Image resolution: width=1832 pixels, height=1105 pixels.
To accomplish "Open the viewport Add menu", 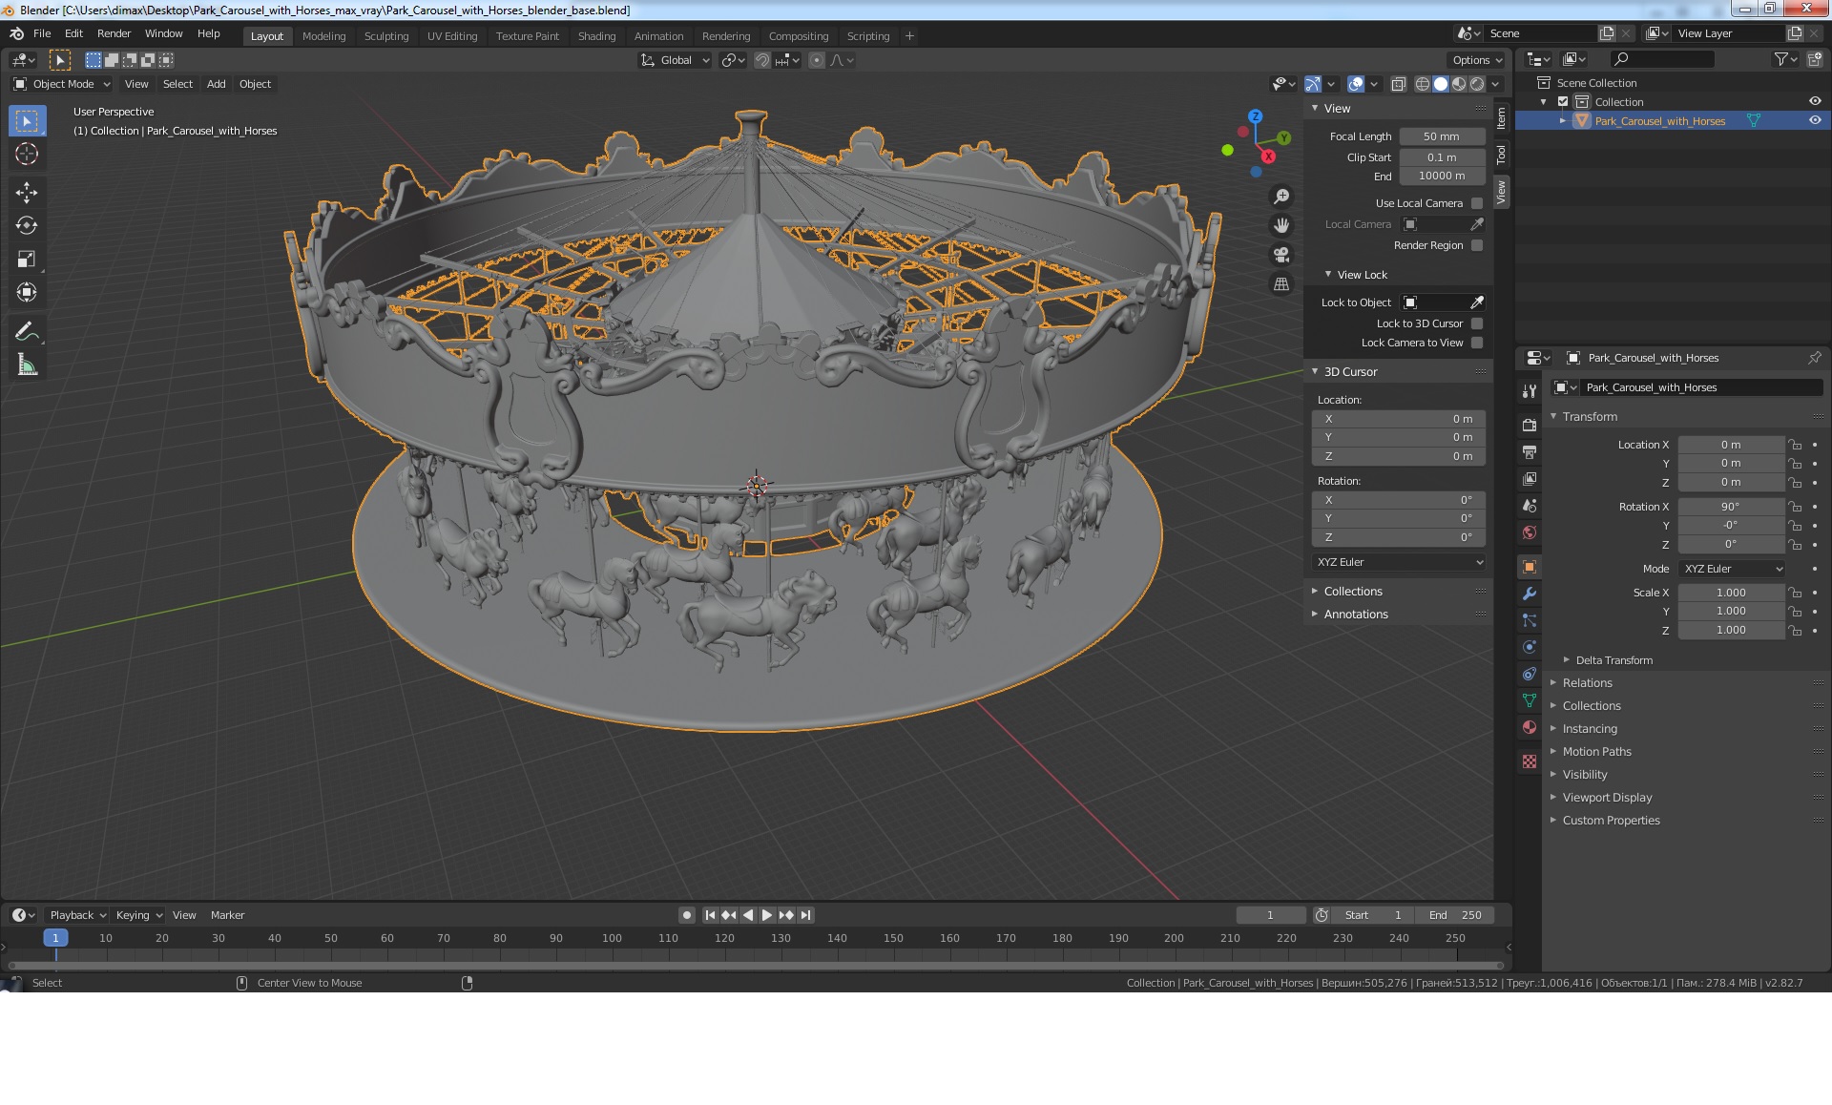I will tap(217, 84).
